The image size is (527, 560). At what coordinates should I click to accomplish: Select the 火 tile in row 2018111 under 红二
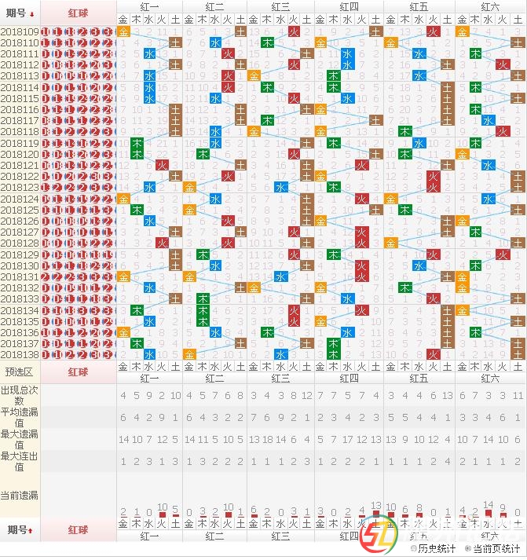[228, 54]
